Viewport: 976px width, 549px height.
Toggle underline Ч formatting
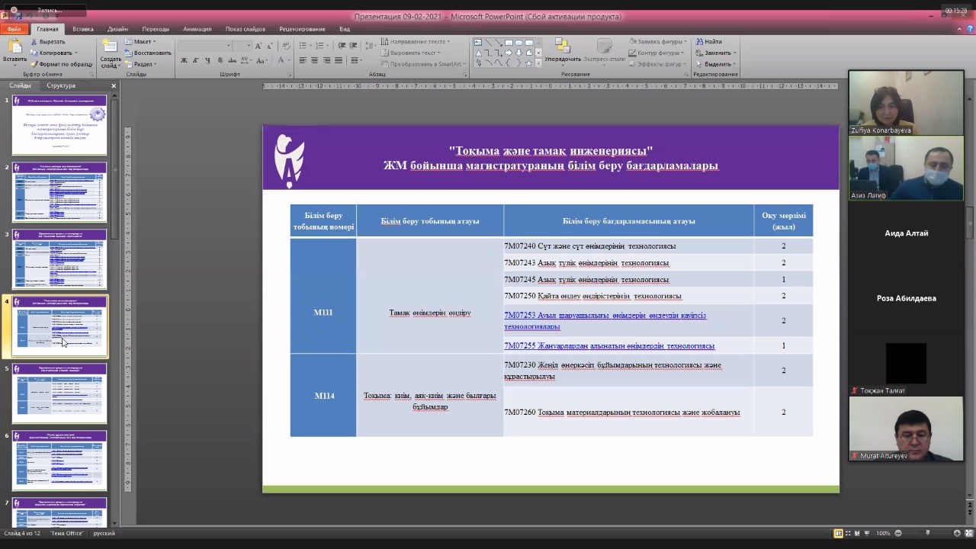pos(207,60)
